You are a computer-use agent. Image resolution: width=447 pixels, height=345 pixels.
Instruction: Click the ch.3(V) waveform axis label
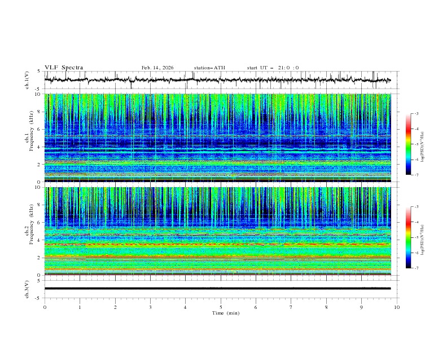coord(27,289)
